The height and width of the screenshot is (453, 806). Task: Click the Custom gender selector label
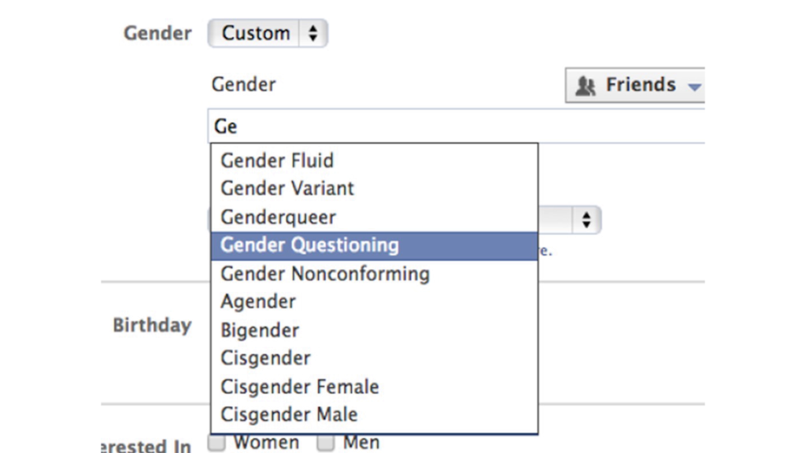tap(256, 33)
